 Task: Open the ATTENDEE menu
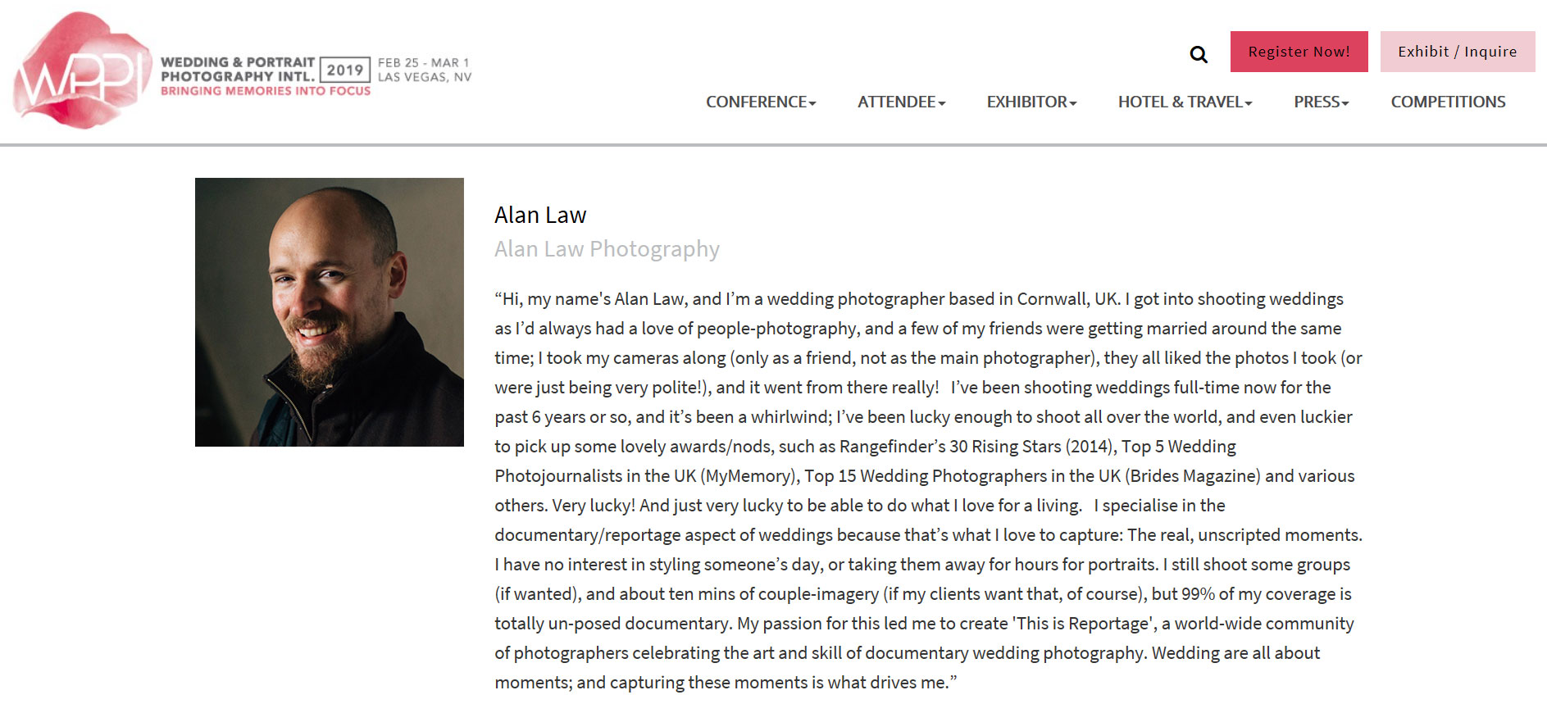tap(896, 102)
